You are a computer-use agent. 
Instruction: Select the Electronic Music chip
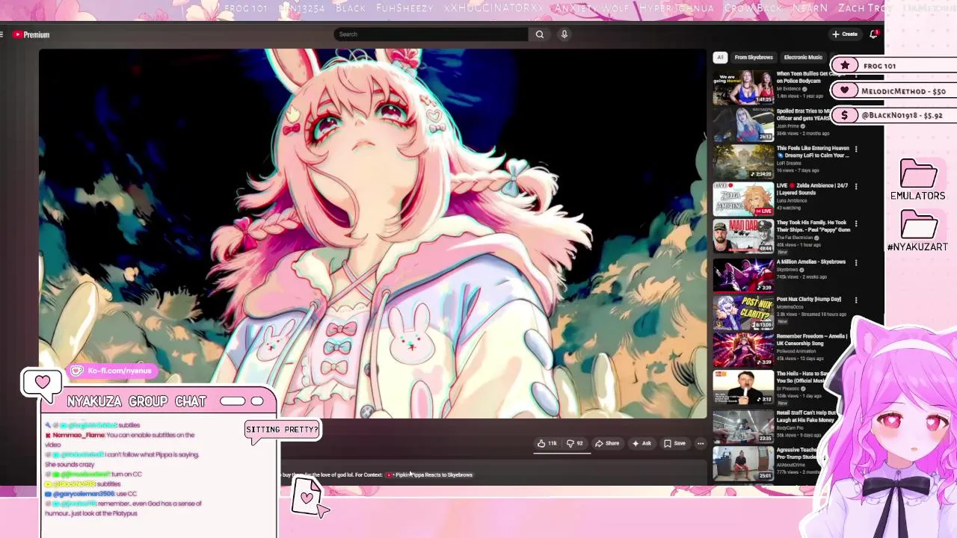[803, 58]
